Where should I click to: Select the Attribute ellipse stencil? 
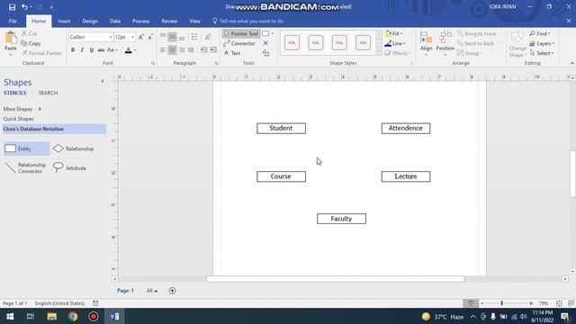click(x=70, y=168)
